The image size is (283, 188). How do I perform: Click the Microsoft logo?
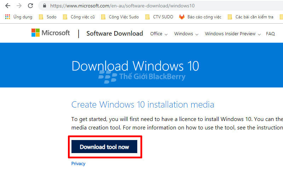click(x=51, y=33)
